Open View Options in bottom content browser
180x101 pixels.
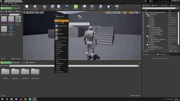[x=136, y=96]
